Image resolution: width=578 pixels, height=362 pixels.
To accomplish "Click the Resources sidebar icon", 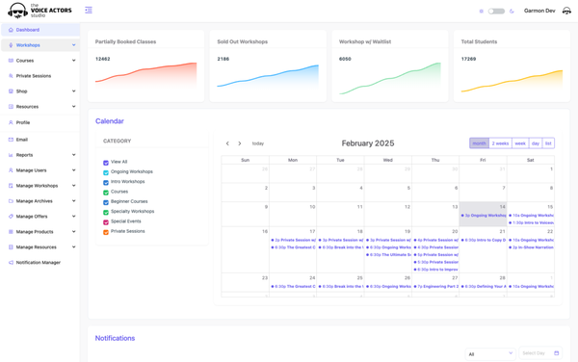I will [11, 107].
